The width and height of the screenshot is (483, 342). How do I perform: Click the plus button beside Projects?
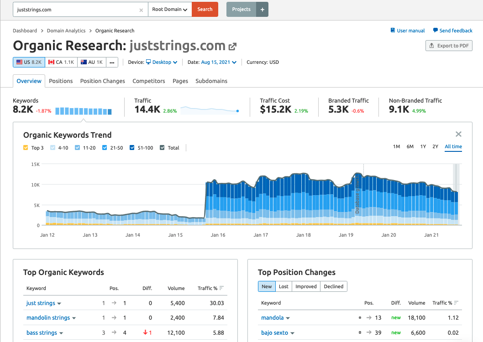[x=262, y=10]
